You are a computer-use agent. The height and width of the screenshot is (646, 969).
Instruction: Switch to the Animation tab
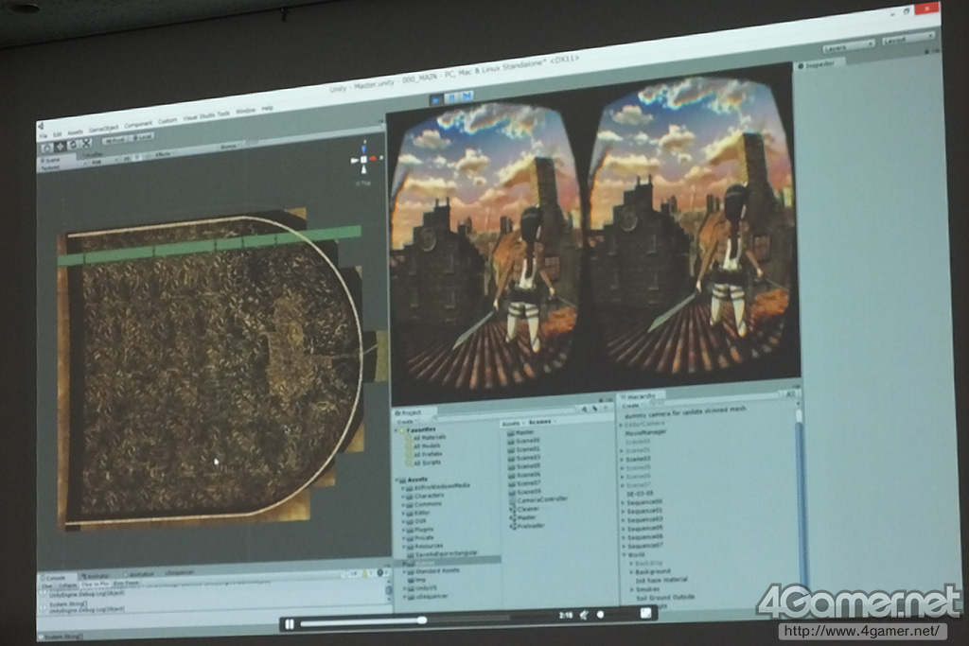tap(141, 574)
